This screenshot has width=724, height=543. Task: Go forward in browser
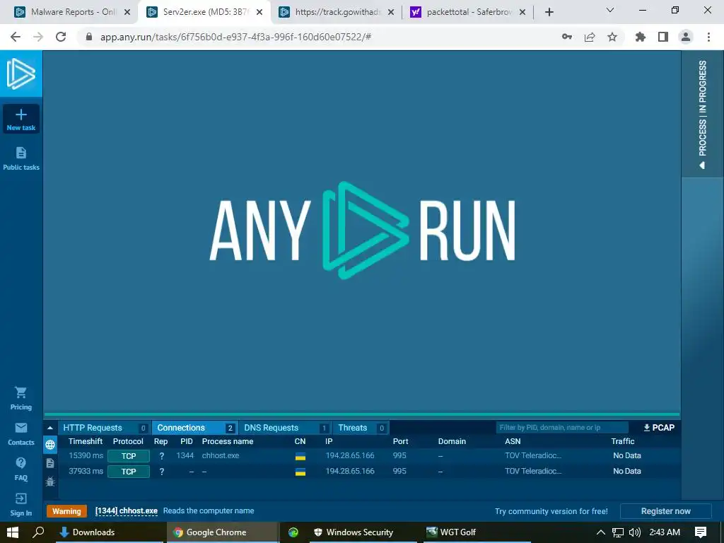pos(38,37)
